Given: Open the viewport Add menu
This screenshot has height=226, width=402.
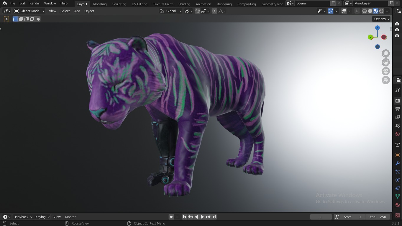Looking at the screenshot, I should [77, 11].
